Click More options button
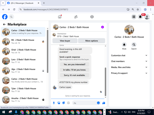This screenshot has height=115, width=154. [91, 41]
